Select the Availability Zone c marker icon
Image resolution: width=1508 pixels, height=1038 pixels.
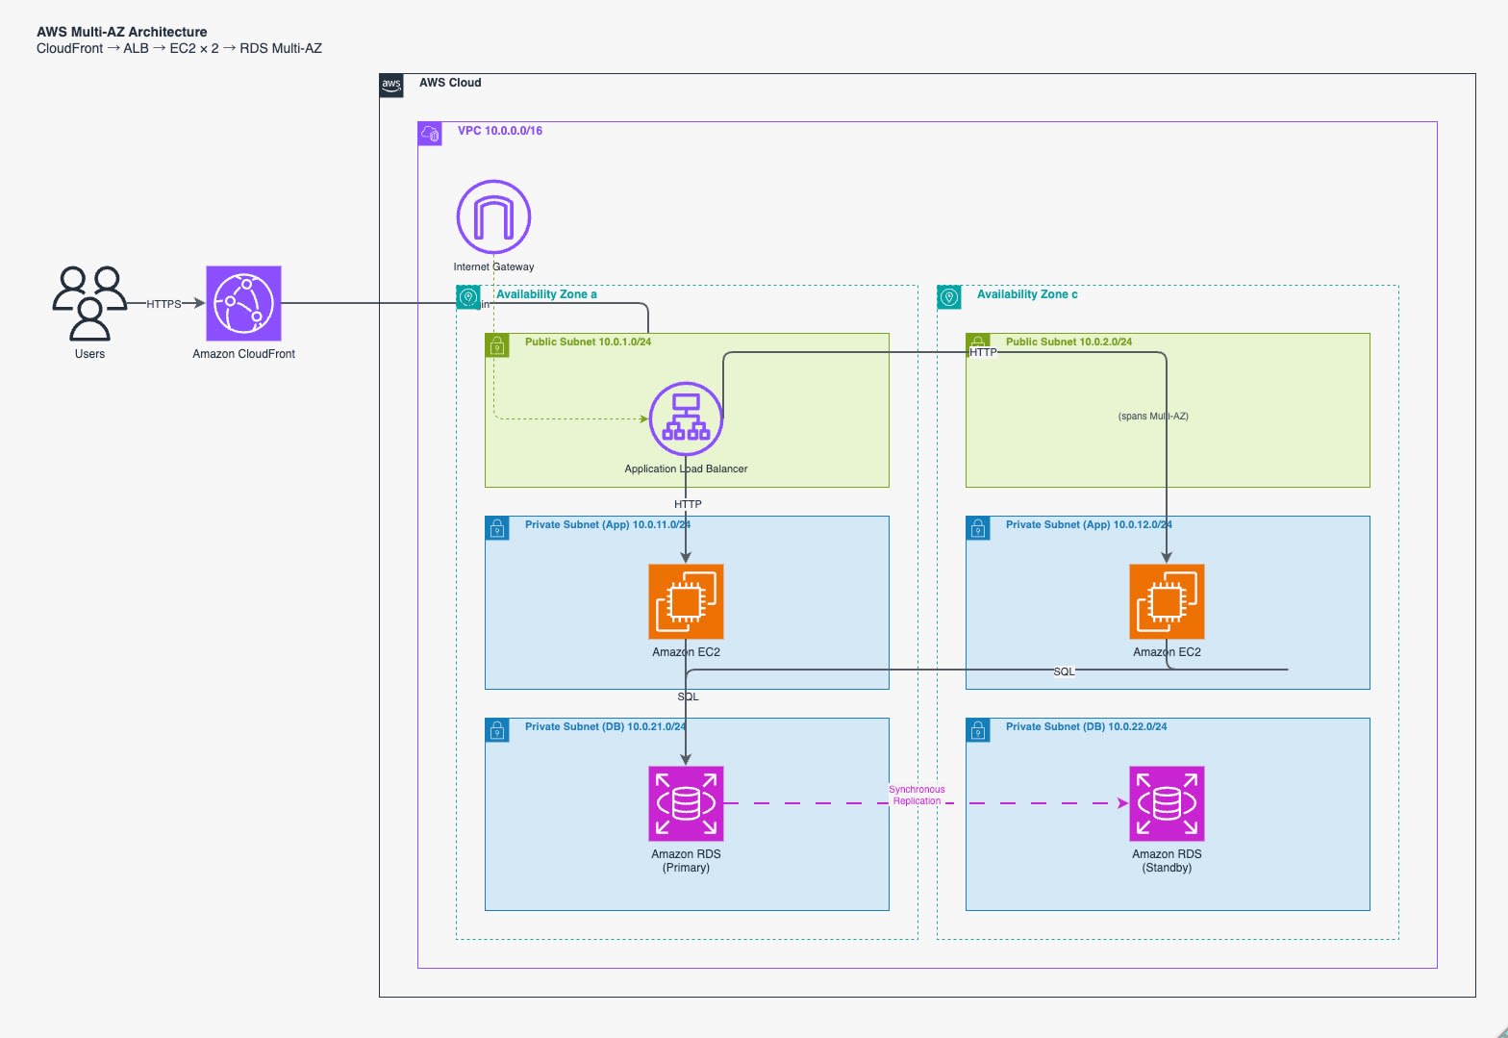(949, 297)
